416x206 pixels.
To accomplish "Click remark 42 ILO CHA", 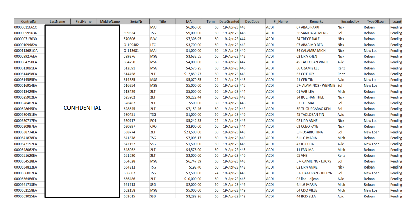I will click(x=316, y=144).
